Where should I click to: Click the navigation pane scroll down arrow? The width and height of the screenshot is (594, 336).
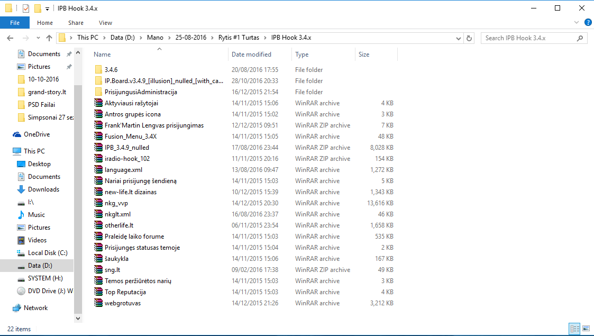tap(78, 319)
